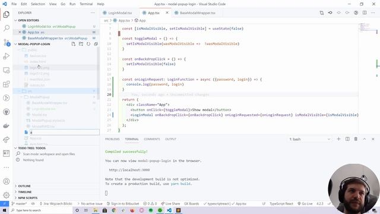The width and height of the screenshot is (380, 214).
Task: Open Explorer more actions ellipsis
Action: point(93,13)
